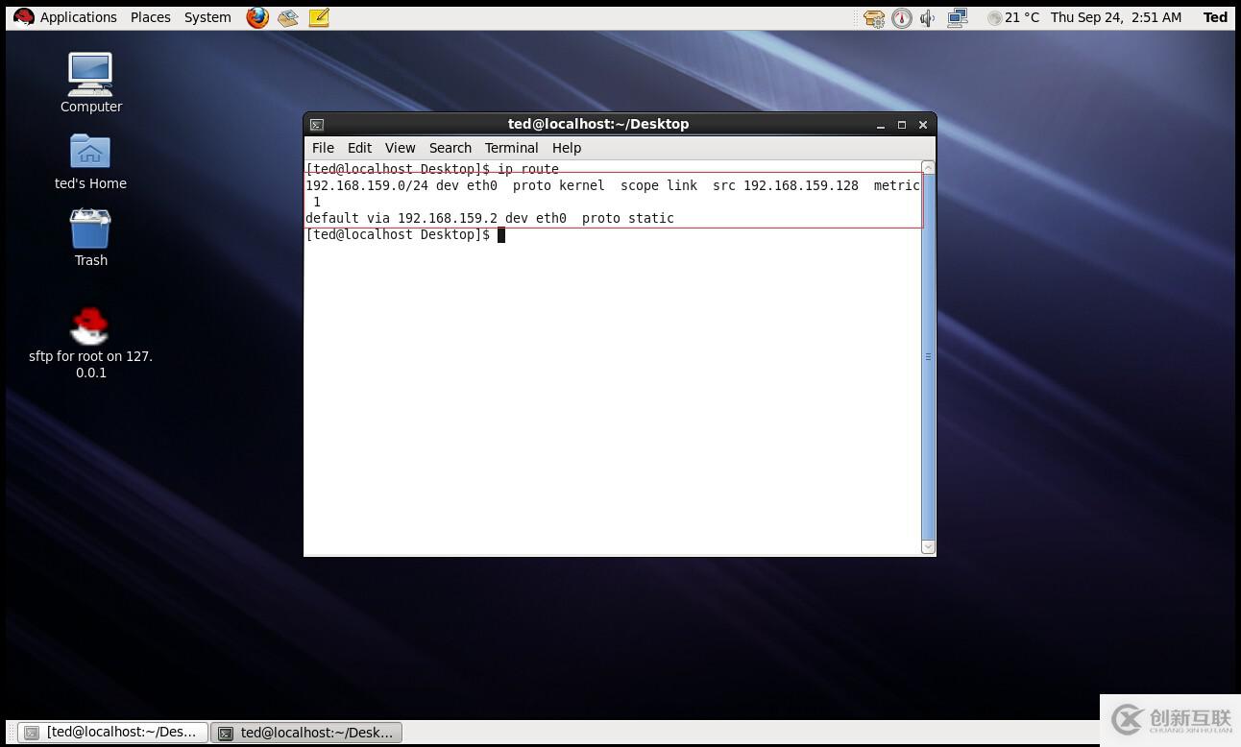Maximize the terminal window
This screenshot has height=747, width=1241.
click(901, 125)
